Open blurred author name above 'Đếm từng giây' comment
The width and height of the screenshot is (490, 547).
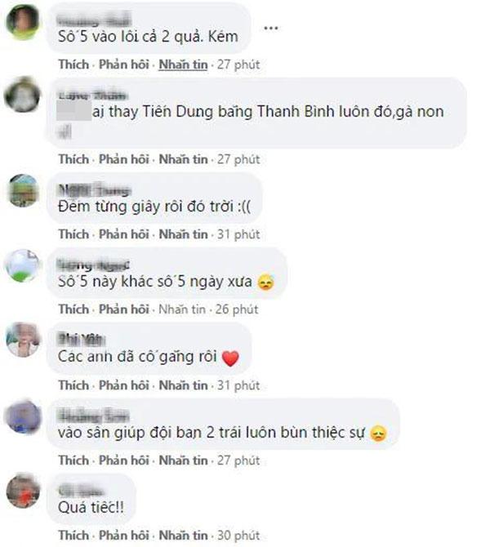tap(94, 190)
